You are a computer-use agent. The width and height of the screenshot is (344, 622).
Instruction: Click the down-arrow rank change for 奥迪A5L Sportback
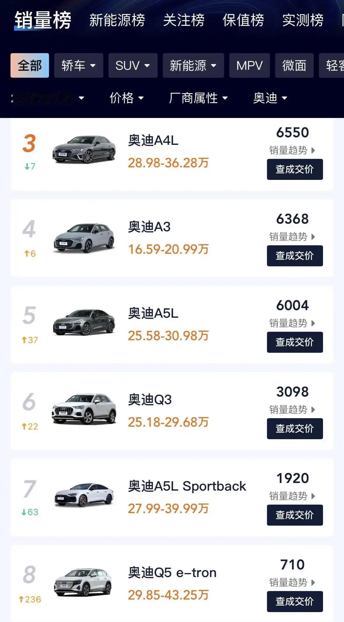pos(30,512)
